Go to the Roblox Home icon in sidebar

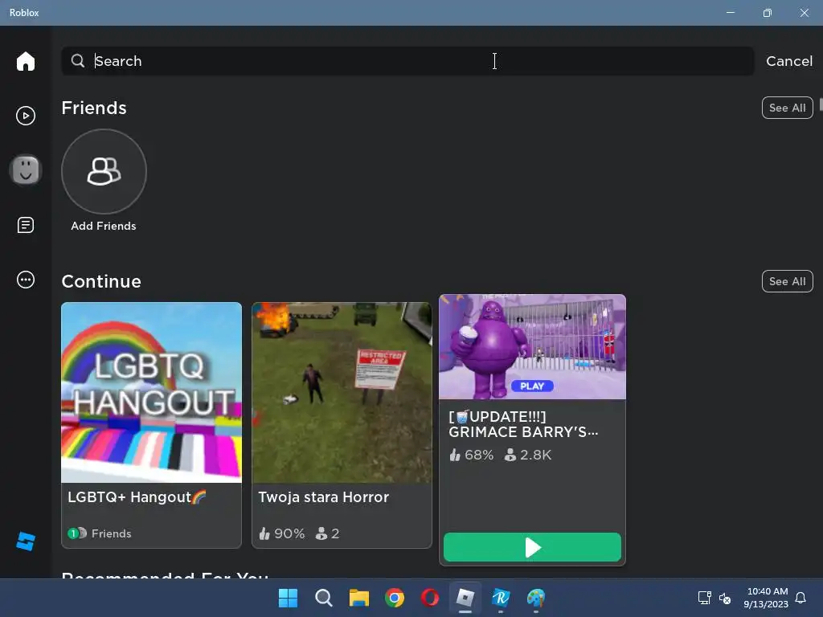tap(25, 61)
